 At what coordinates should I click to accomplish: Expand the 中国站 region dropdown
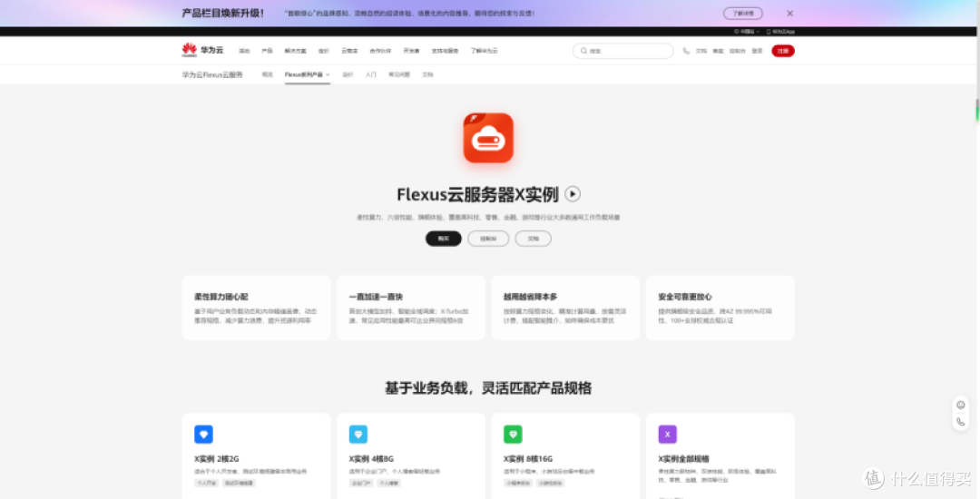[747, 31]
